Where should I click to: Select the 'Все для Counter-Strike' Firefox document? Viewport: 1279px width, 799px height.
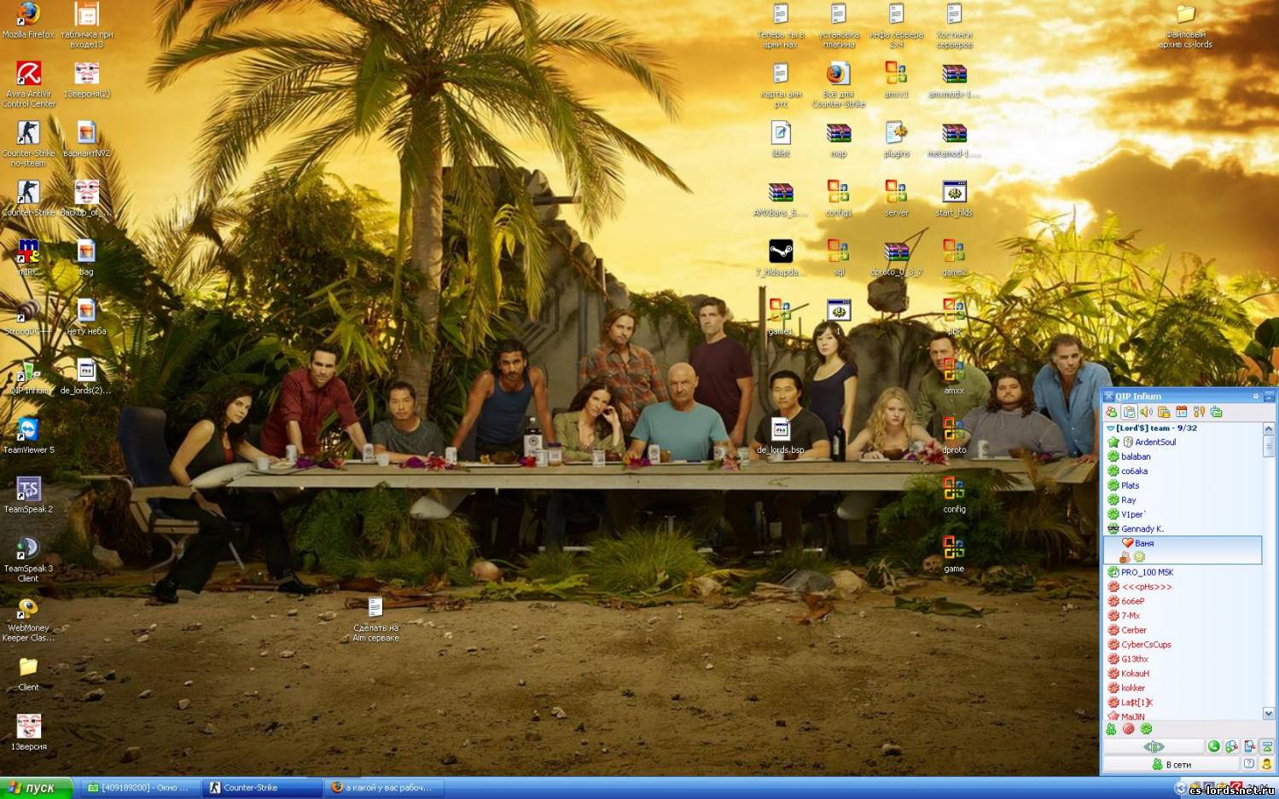(839, 84)
